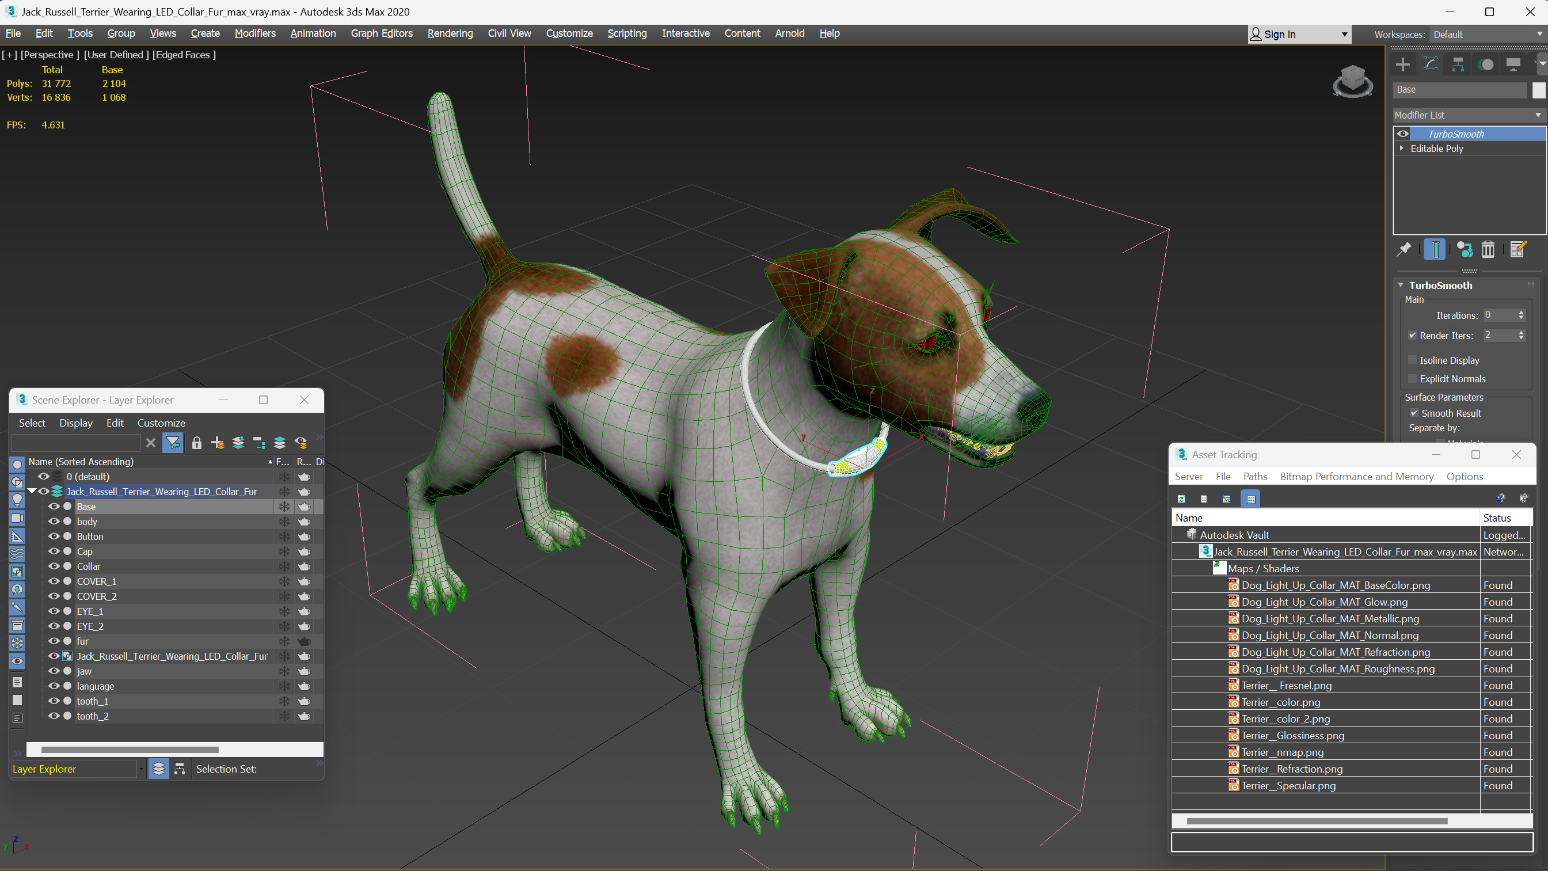Open the Hierarchy command panel tab
This screenshot has height=871, width=1548.
(1458, 64)
